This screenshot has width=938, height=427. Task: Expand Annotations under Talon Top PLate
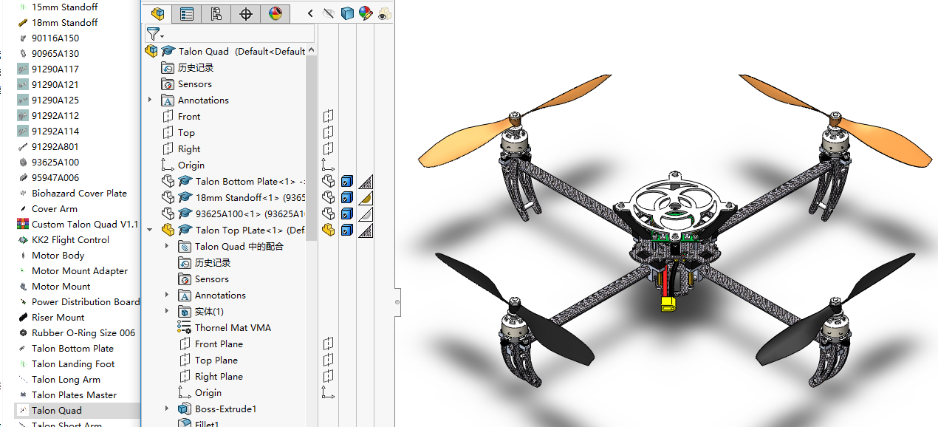pyautogui.click(x=167, y=295)
